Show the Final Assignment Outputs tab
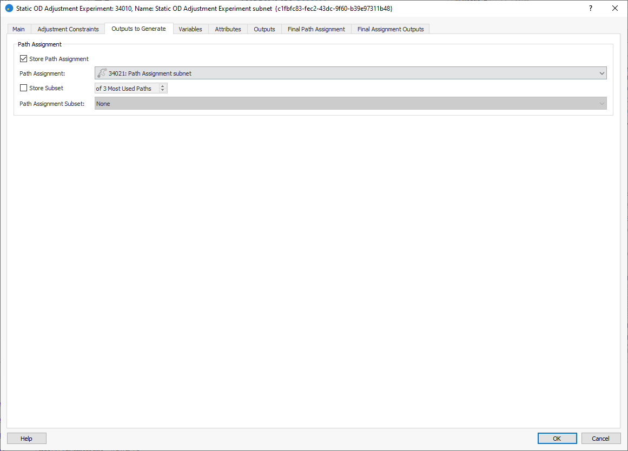 tap(391, 29)
